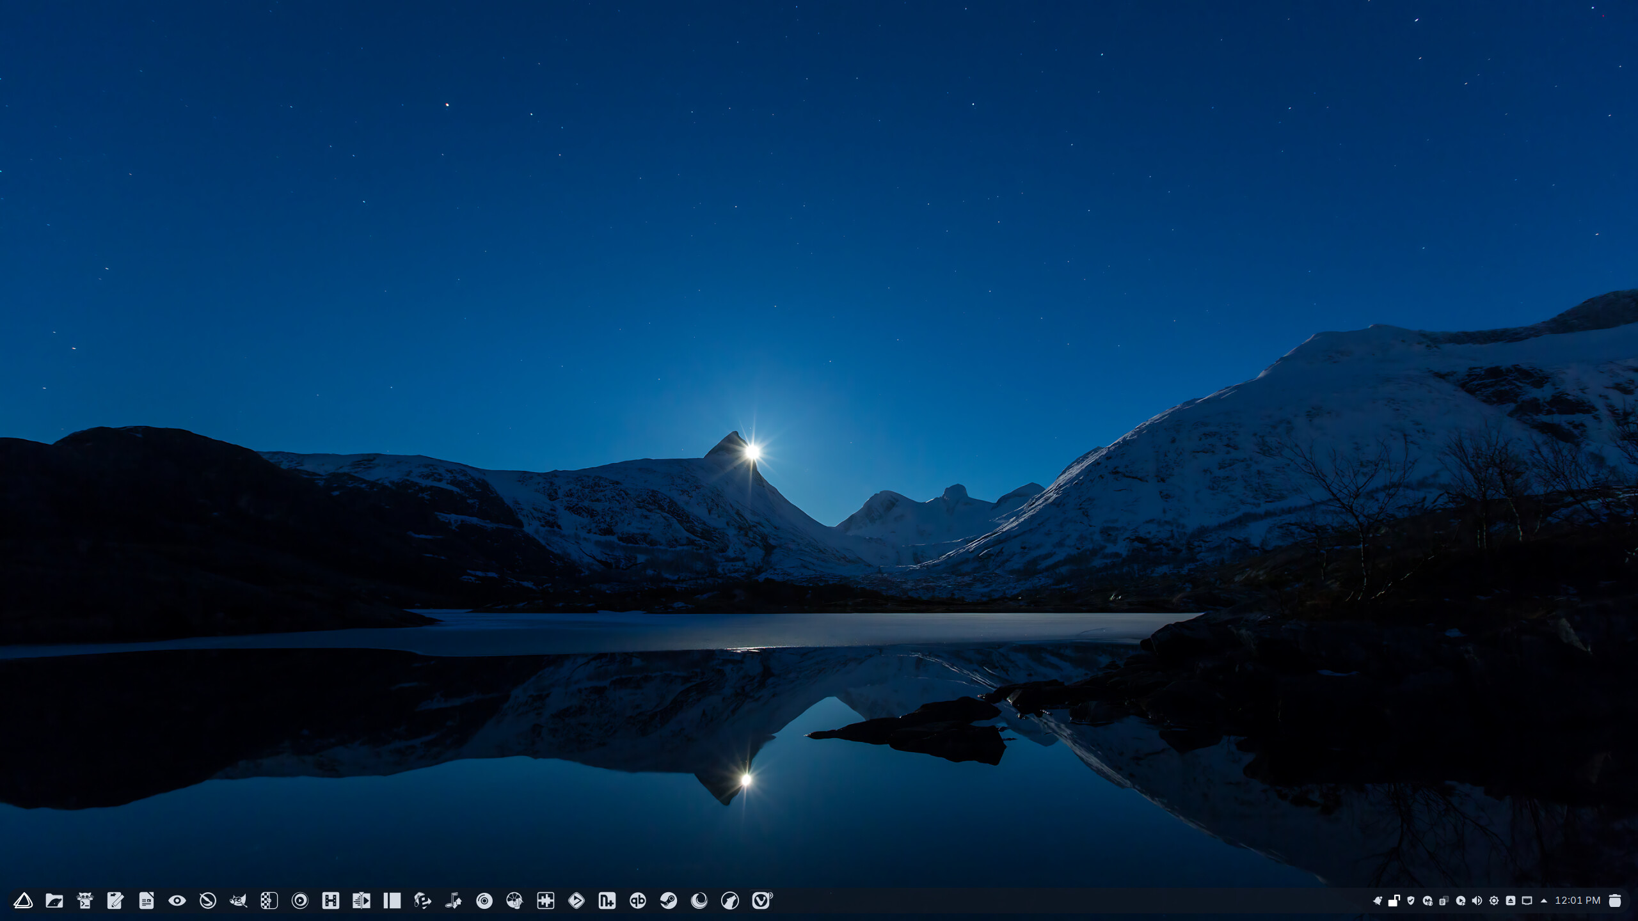Screen dimensions: 1638x921
Task: Open the Dolphin file manager folder icon
Action: click(x=54, y=901)
